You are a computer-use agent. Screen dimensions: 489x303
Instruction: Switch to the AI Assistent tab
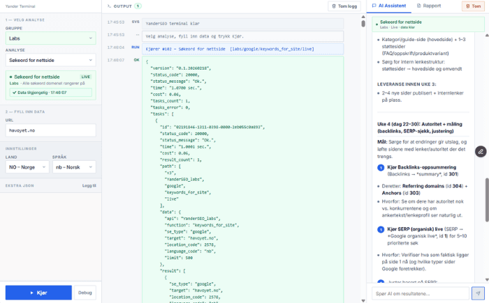(x=389, y=6)
